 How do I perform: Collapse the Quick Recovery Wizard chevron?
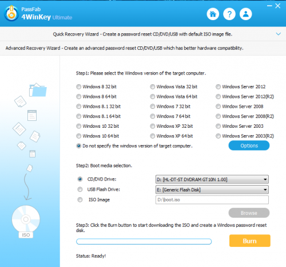[x=279, y=34]
